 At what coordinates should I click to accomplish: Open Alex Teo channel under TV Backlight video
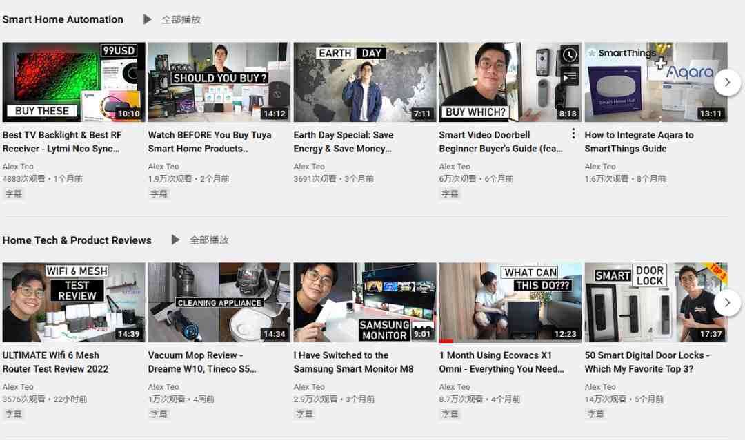point(18,167)
